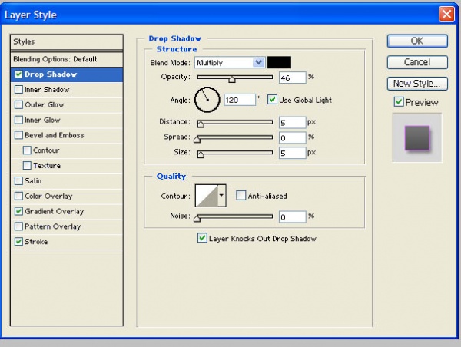This screenshot has height=347, width=461.
Task: Enable the Inner Shadow checkbox
Action: tap(18, 90)
